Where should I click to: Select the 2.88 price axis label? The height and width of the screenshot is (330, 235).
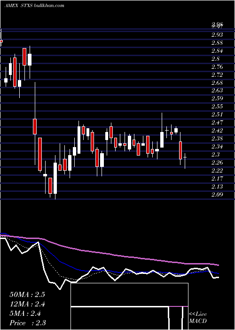(x=217, y=43)
